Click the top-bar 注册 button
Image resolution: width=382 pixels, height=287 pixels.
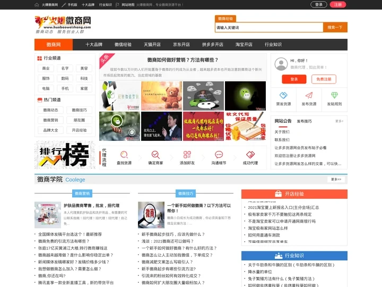338,5
